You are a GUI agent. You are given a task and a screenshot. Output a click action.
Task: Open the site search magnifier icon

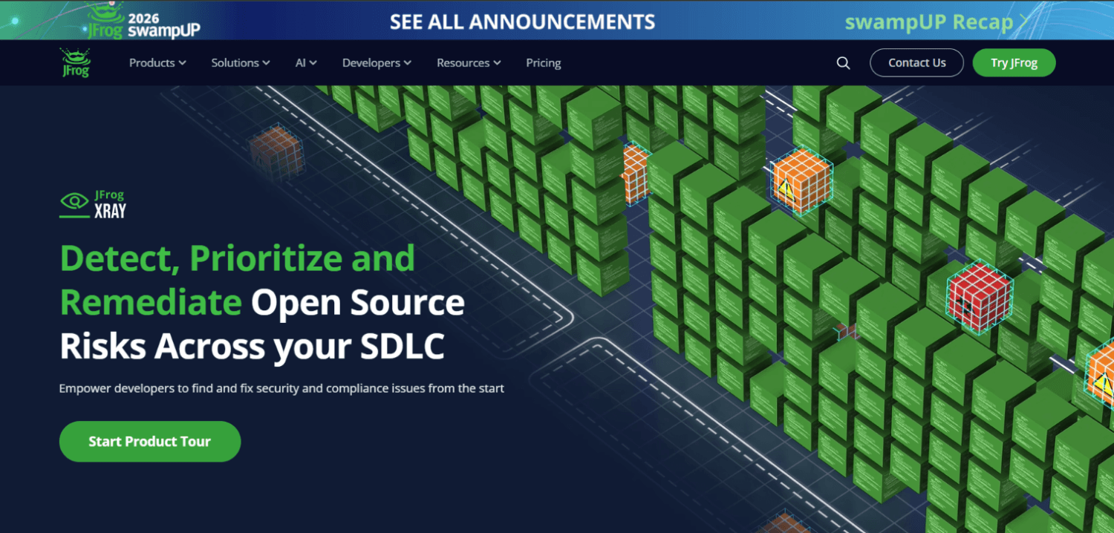tap(843, 63)
